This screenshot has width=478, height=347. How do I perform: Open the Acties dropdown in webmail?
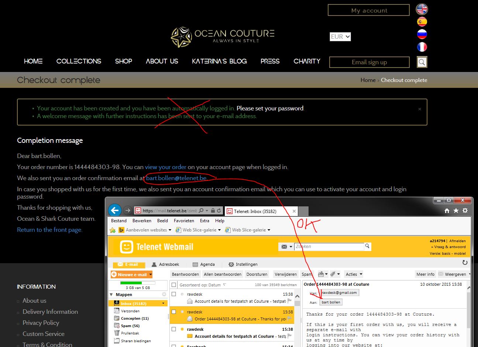[353, 274]
